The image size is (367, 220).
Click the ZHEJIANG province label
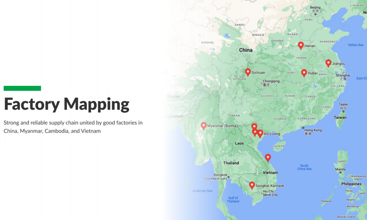(338, 86)
